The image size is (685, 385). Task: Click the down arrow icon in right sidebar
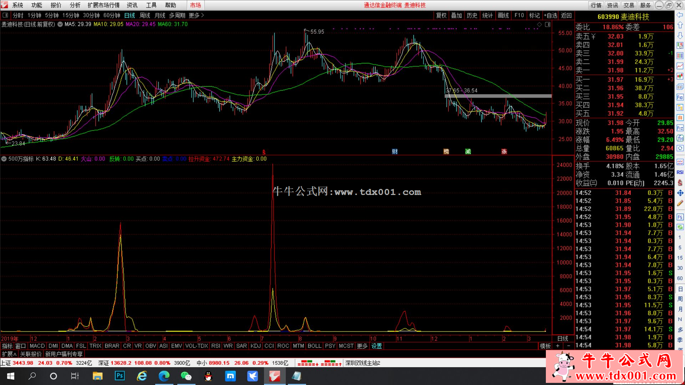(x=680, y=36)
